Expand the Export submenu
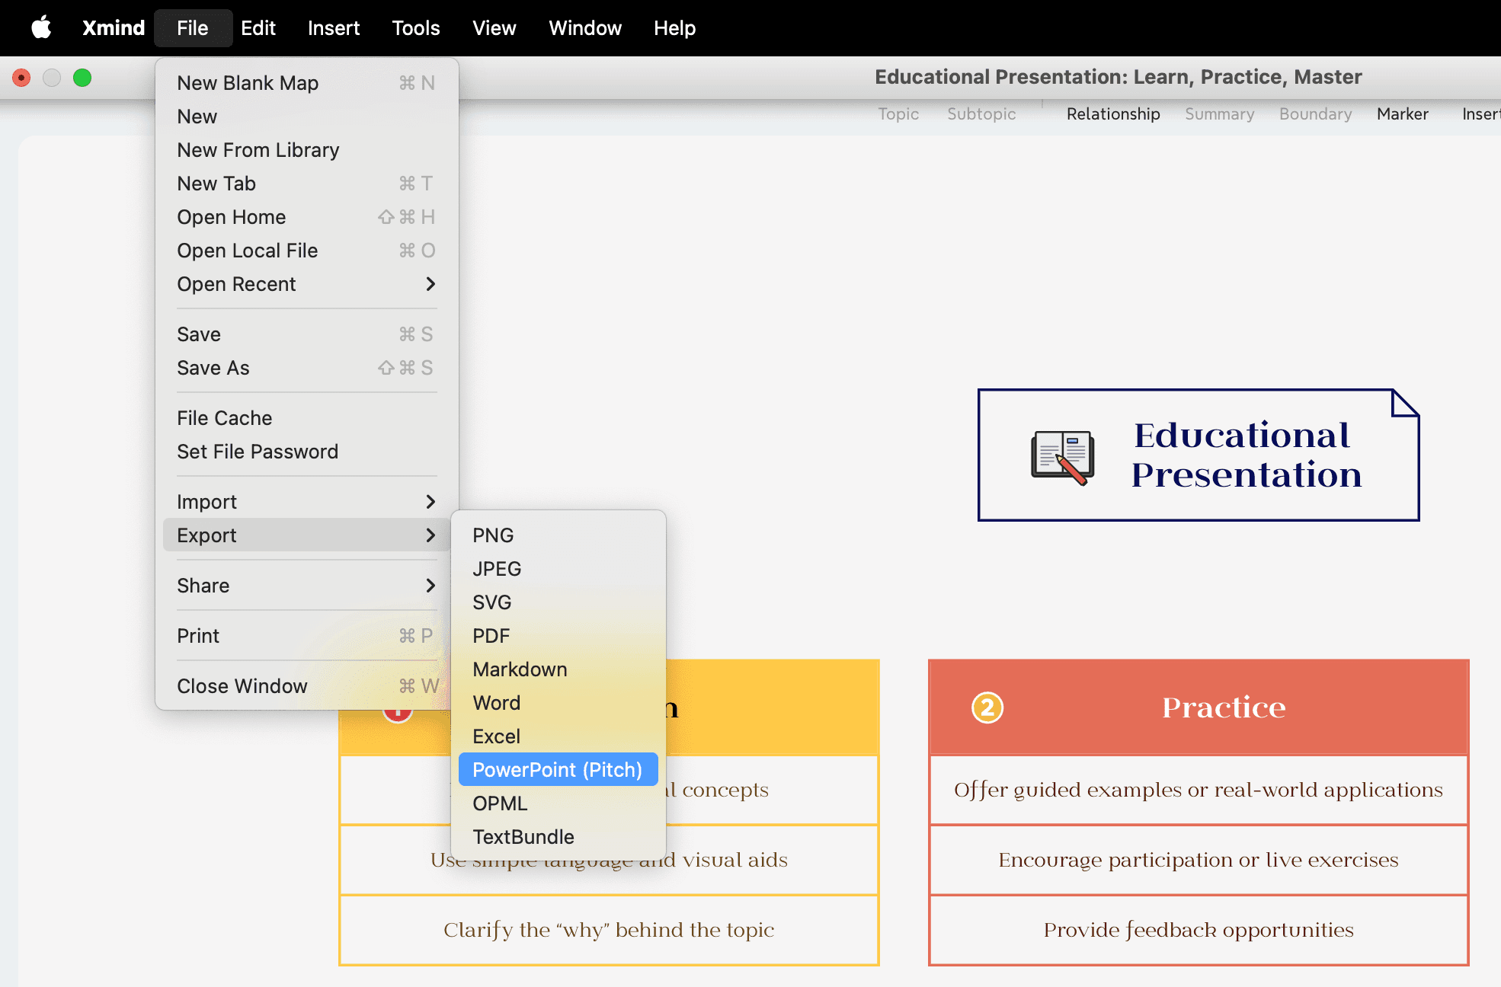Screen dimensions: 1501x987 pos(306,535)
